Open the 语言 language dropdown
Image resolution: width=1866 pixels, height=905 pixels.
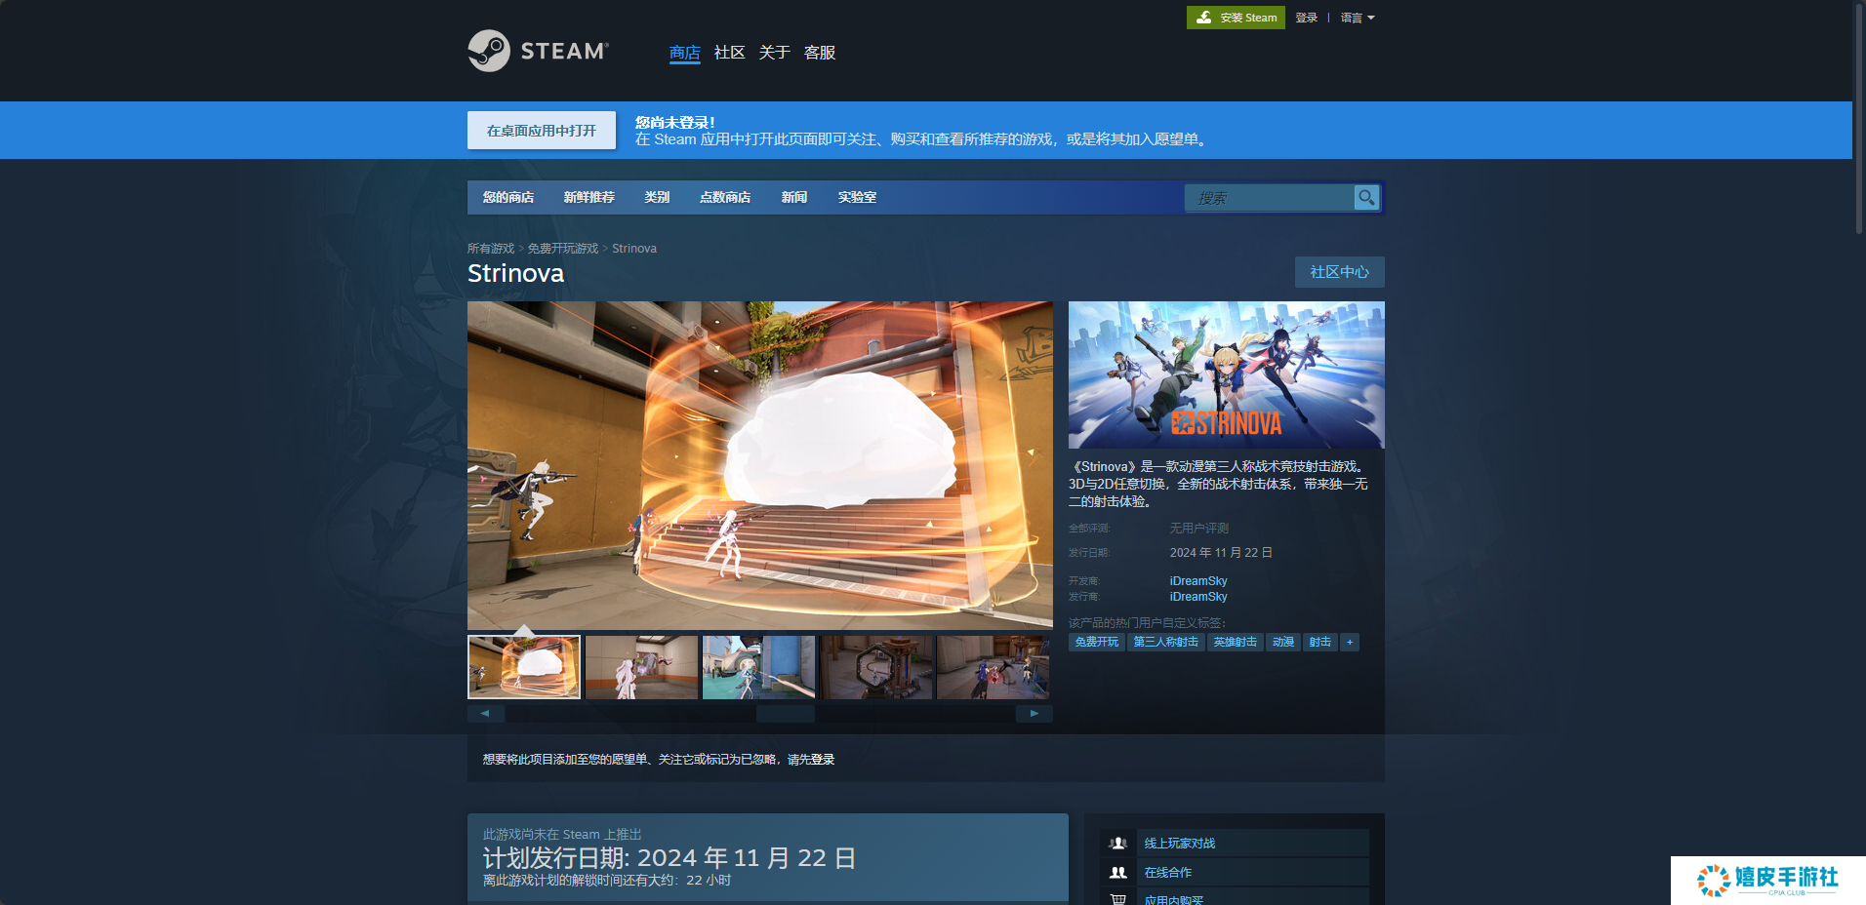coord(1357,18)
